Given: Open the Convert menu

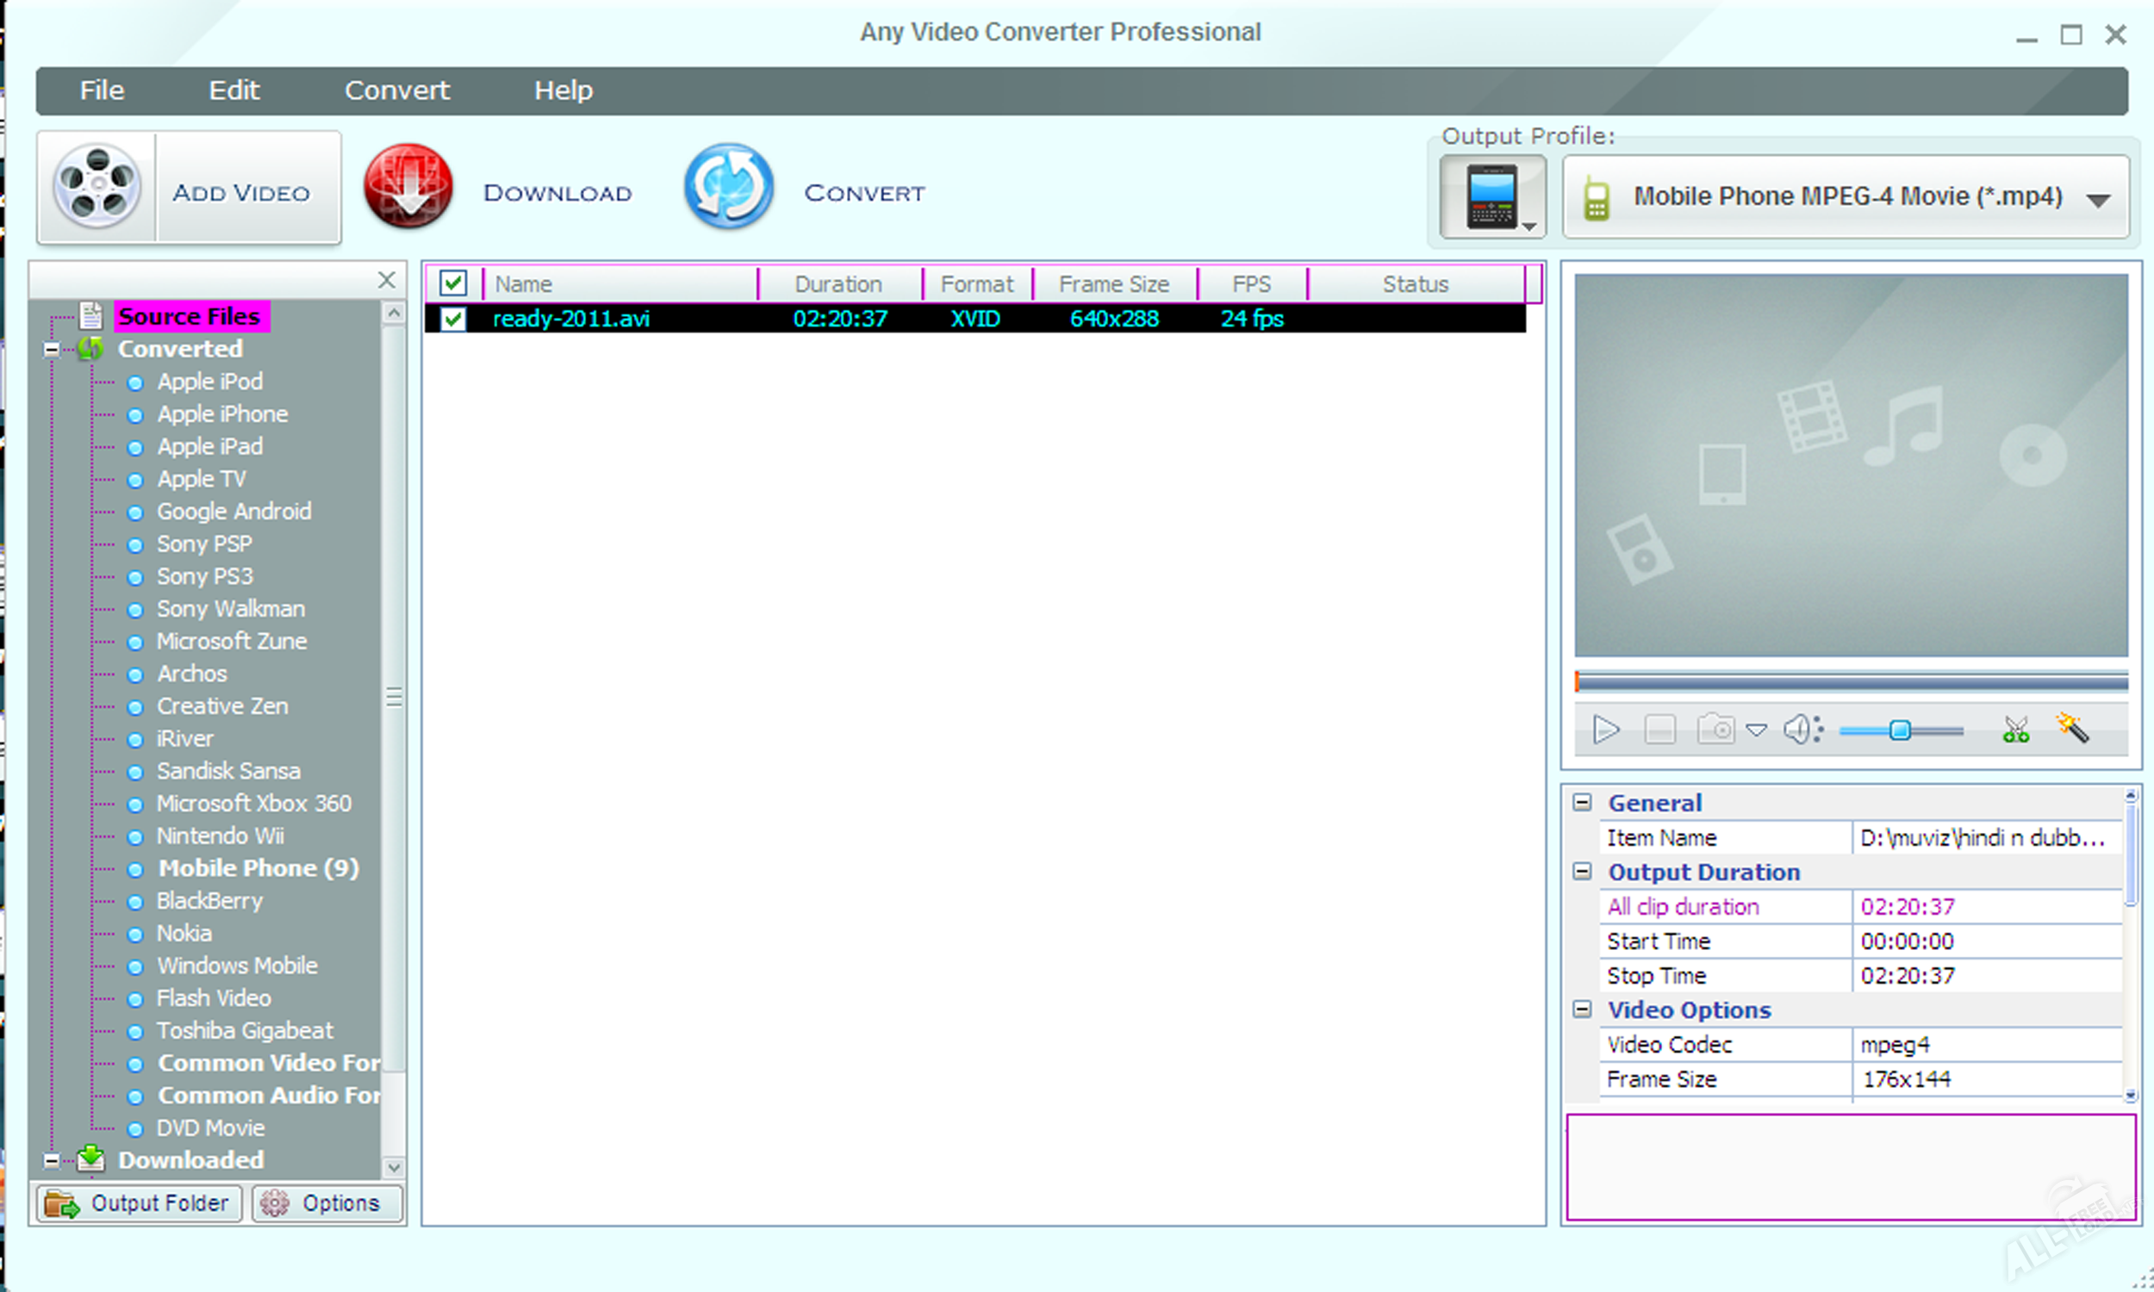Looking at the screenshot, I should click(x=396, y=90).
